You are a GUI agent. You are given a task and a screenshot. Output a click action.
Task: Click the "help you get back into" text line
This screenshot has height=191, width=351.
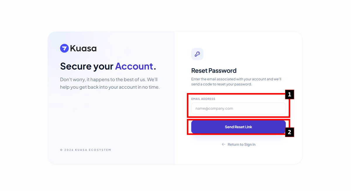tap(110, 87)
